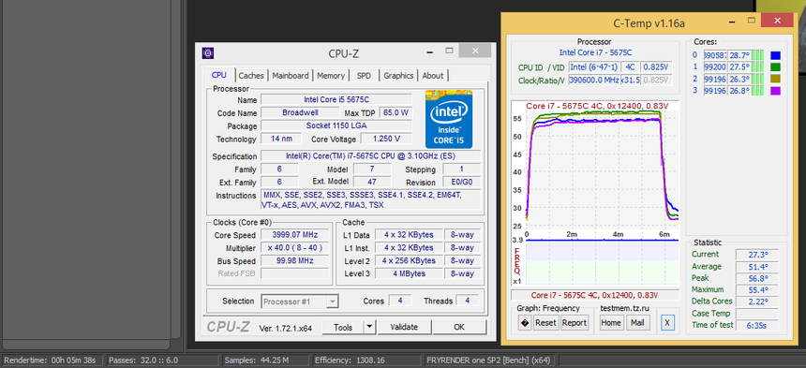Image resolution: width=806 pixels, height=368 pixels.
Task: Click the X button beside Mail in C-Temp
Action: tap(667, 323)
